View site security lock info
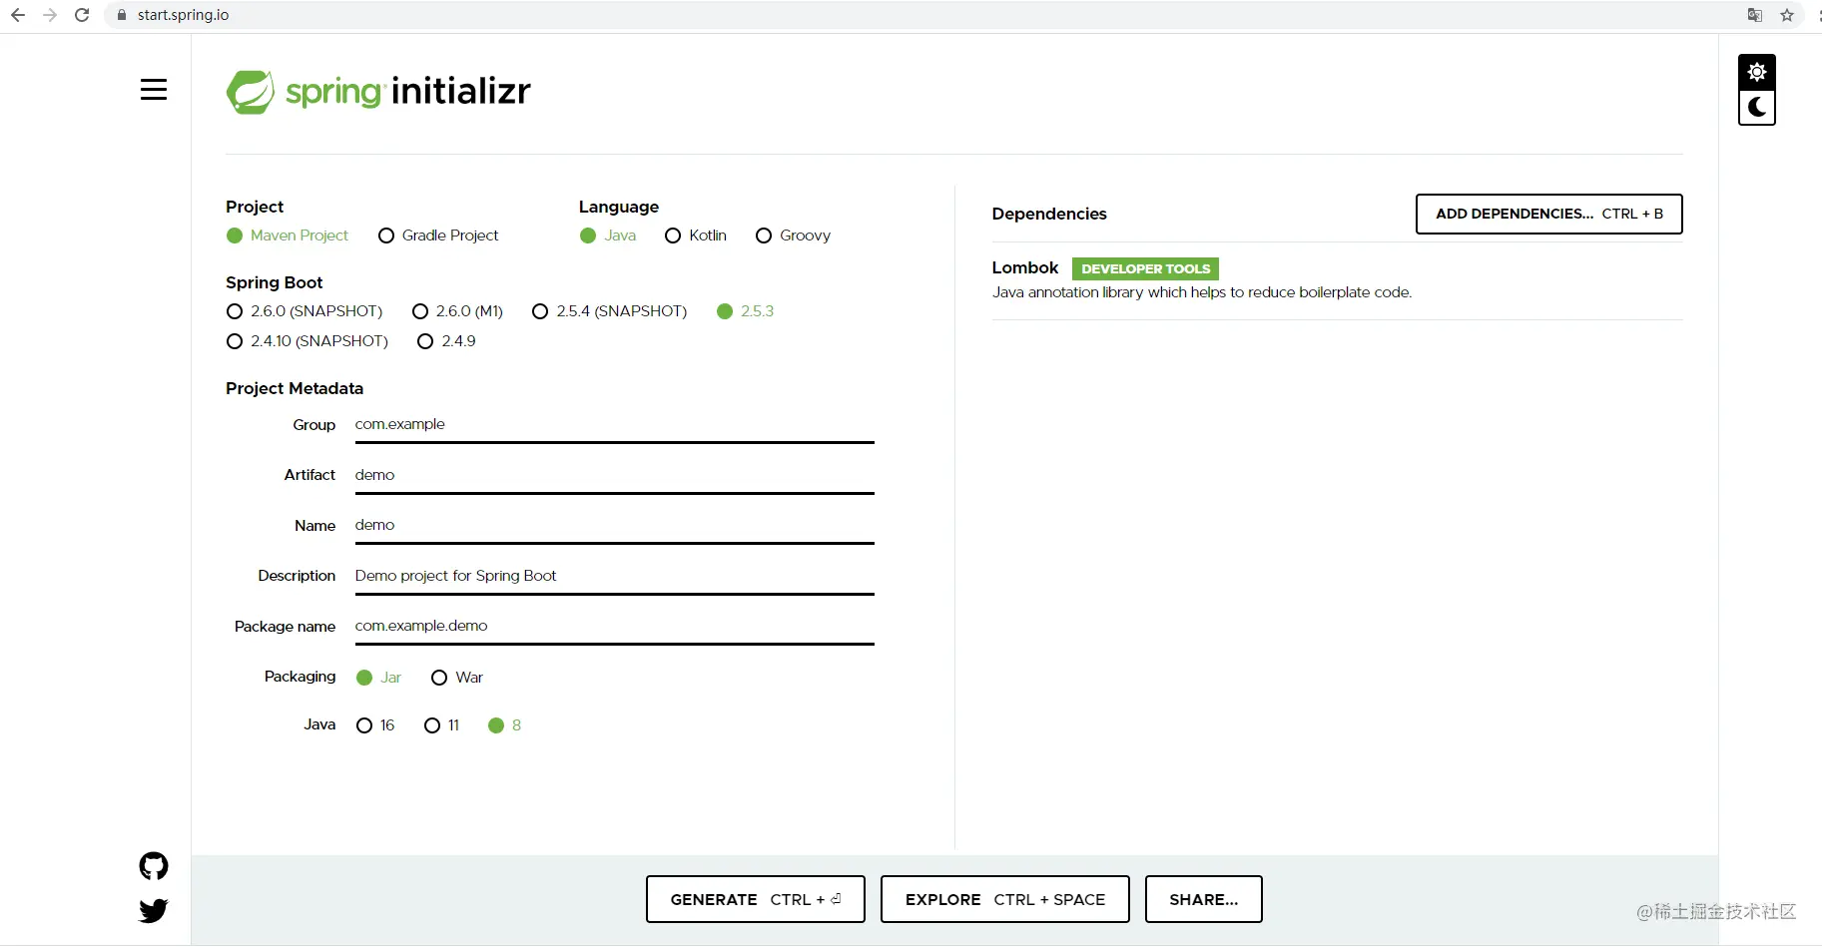The height and width of the screenshot is (947, 1822). coord(122,15)
